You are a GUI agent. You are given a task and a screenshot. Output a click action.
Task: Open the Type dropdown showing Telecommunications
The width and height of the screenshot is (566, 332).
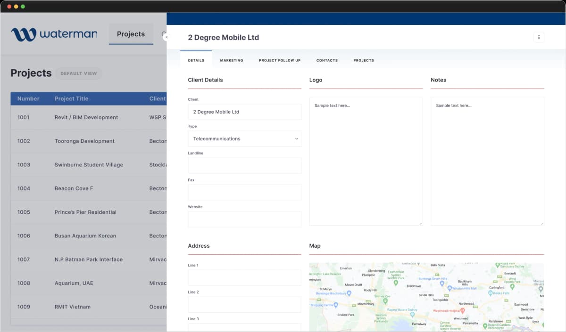coord(244,138)
